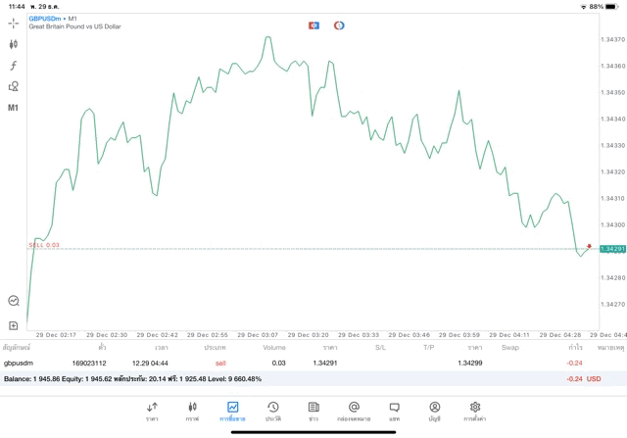Screen dimensions: 627x438
Task: Open the Chat speech bubble tab
Action: pos(394,412)
